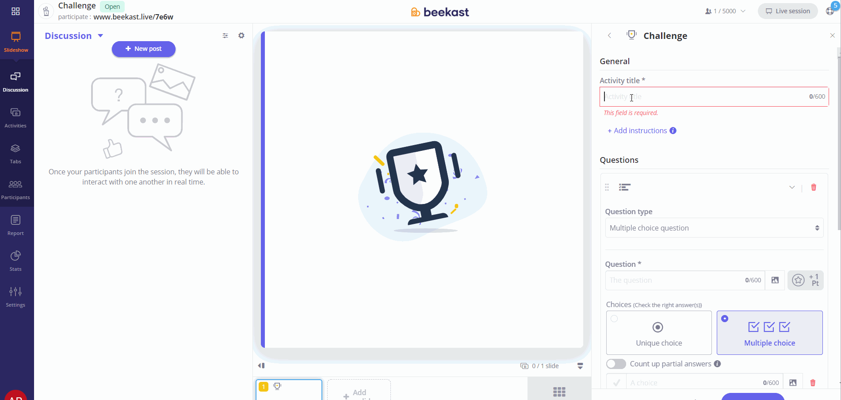Switch to the Tabs sidebar item
The width and height of the screenshot is (841, 400).
pyautogui.click(x=15, y=154)
